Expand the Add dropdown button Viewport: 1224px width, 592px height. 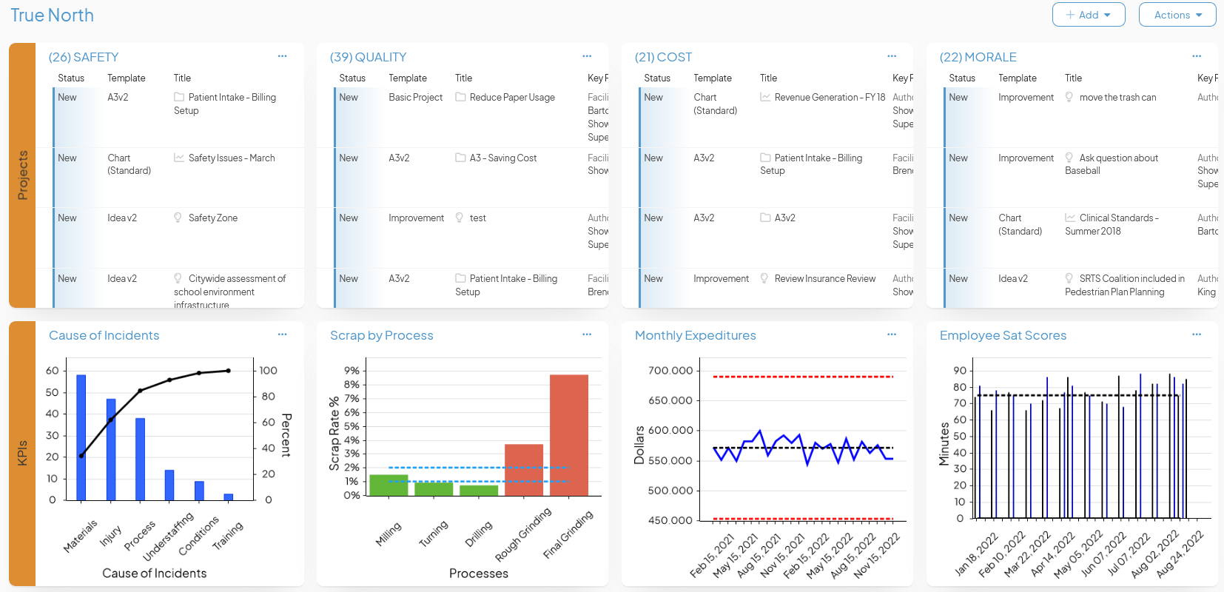(x=1088, y=15)
